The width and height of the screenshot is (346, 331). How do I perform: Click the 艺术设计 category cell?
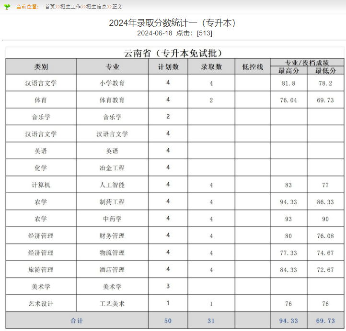[x=41, y=303]
